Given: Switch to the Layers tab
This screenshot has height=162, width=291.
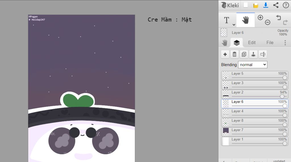Looking at the screenshot, I should [236, 43].
